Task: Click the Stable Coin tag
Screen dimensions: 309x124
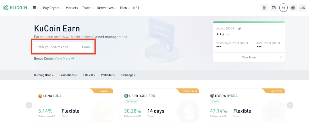Action: click(x=131, y=101)
